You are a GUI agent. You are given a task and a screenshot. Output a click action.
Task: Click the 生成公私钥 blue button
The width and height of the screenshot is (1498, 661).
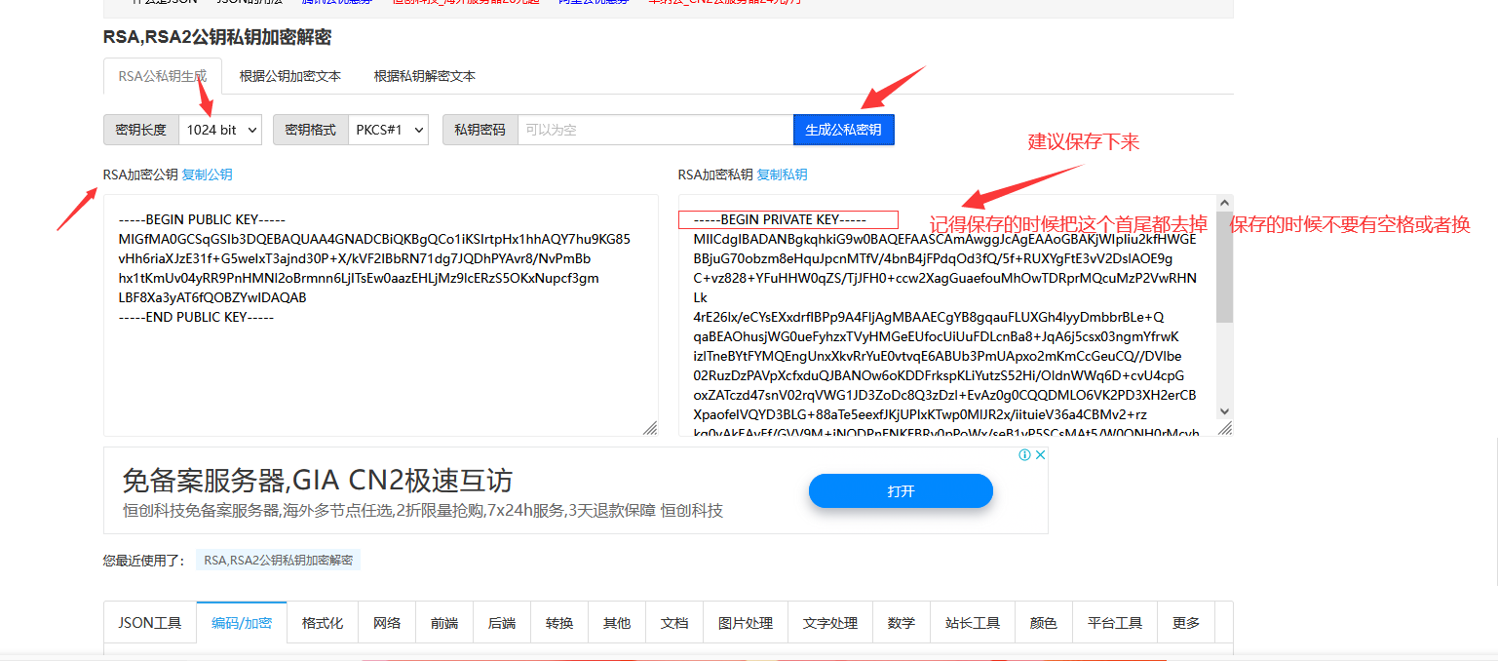[843, 129]
